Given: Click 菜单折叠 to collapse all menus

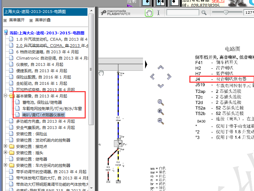Looking at the screenshot, I should coord(43,20).
